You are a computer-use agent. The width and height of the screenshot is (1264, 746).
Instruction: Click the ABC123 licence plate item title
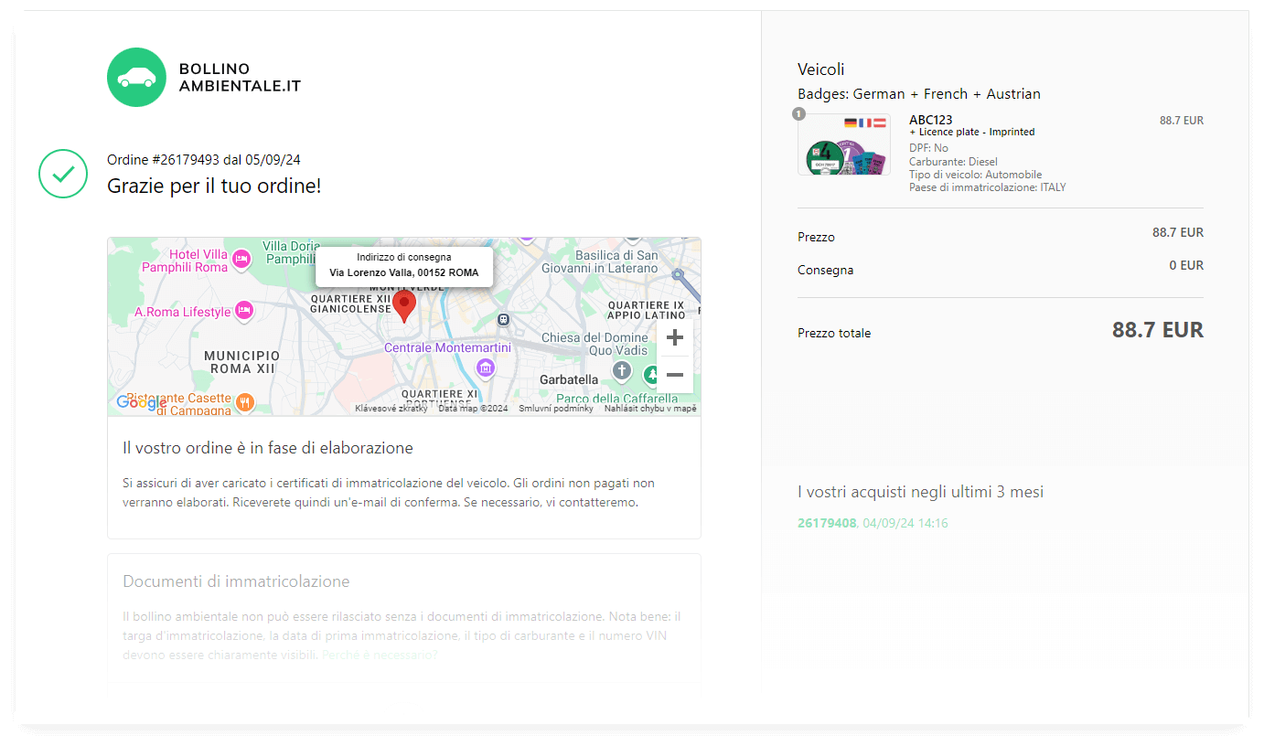point(928,120)
